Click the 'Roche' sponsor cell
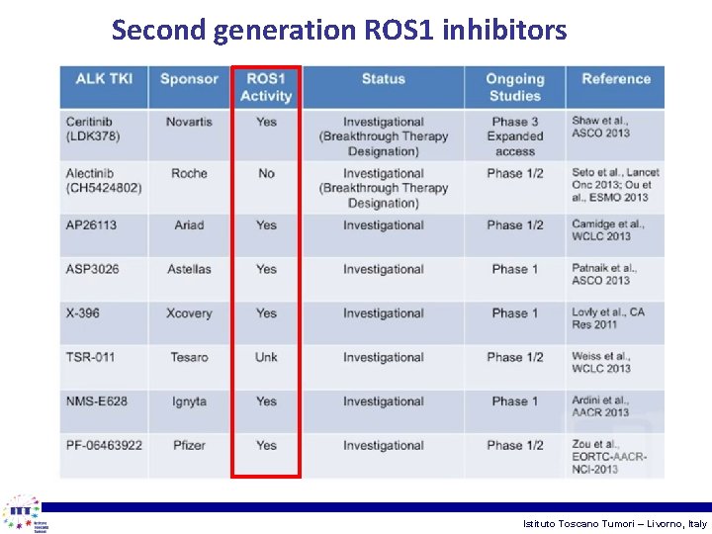The image size is (712, 534). 189,187
